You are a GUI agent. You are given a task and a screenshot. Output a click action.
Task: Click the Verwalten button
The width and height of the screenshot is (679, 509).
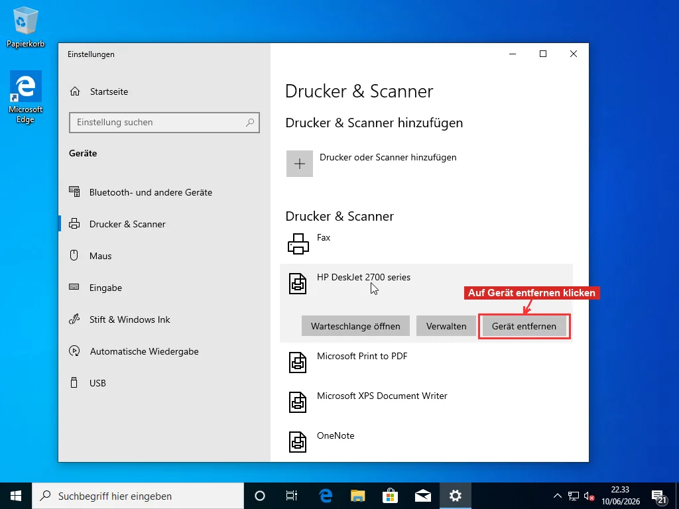(x=446, y=326)
